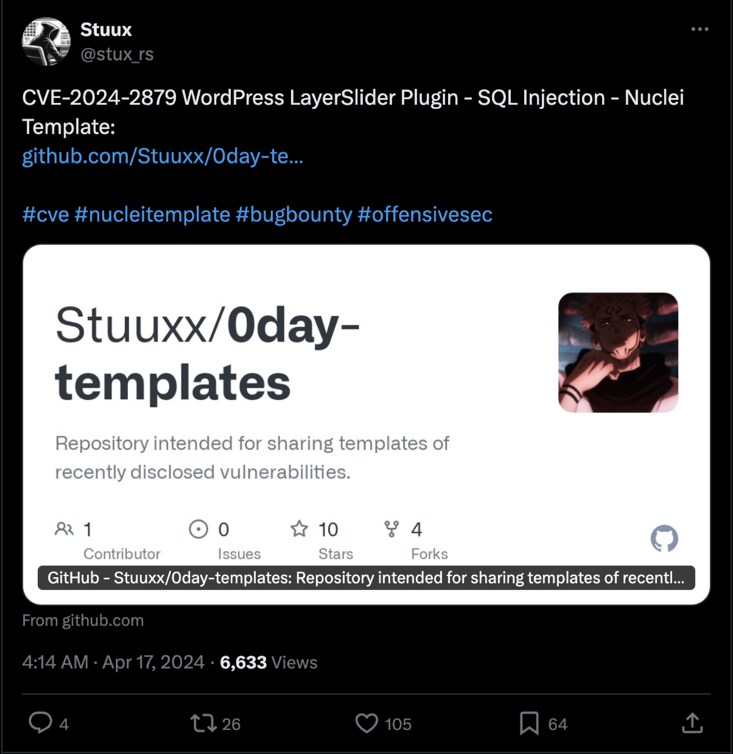Follow the github.com/Stuuxx/0day-te... link
This screenshot has width=733, height=754.
click(x=162, y=156)
